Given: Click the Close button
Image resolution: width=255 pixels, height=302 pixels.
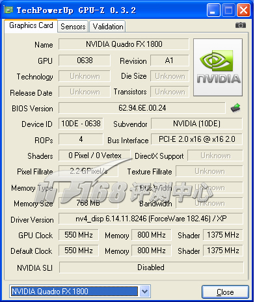Looking at the screenshot, I should tap(225, 292).
